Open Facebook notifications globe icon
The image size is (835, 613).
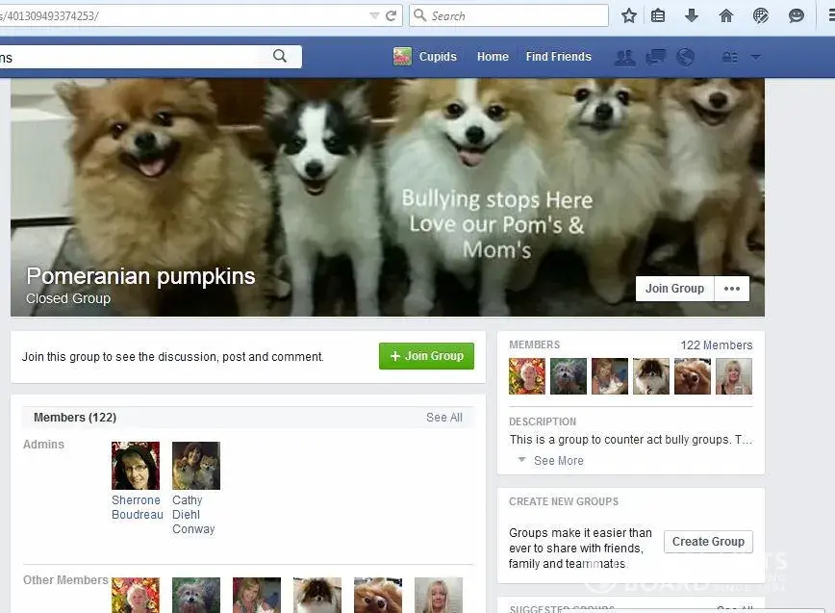click(x=685, y=57)
